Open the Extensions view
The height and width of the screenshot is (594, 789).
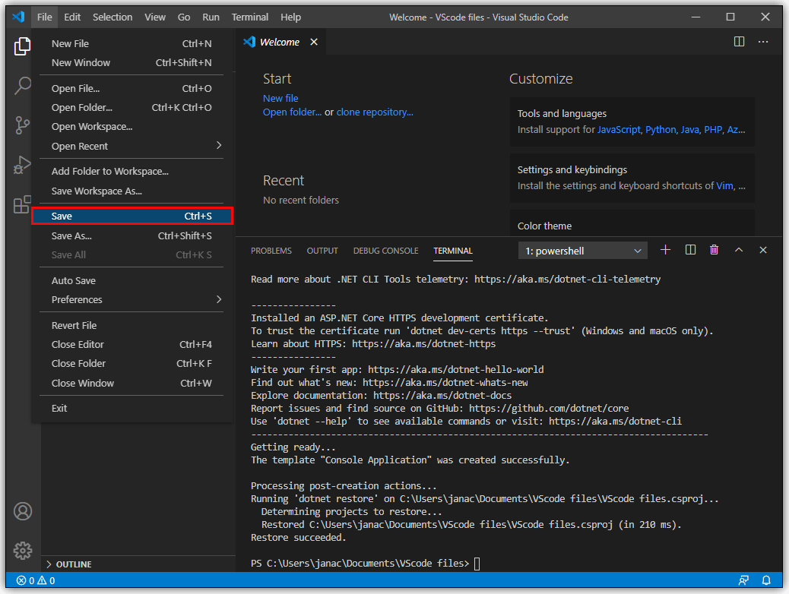(x=22, y=204)
